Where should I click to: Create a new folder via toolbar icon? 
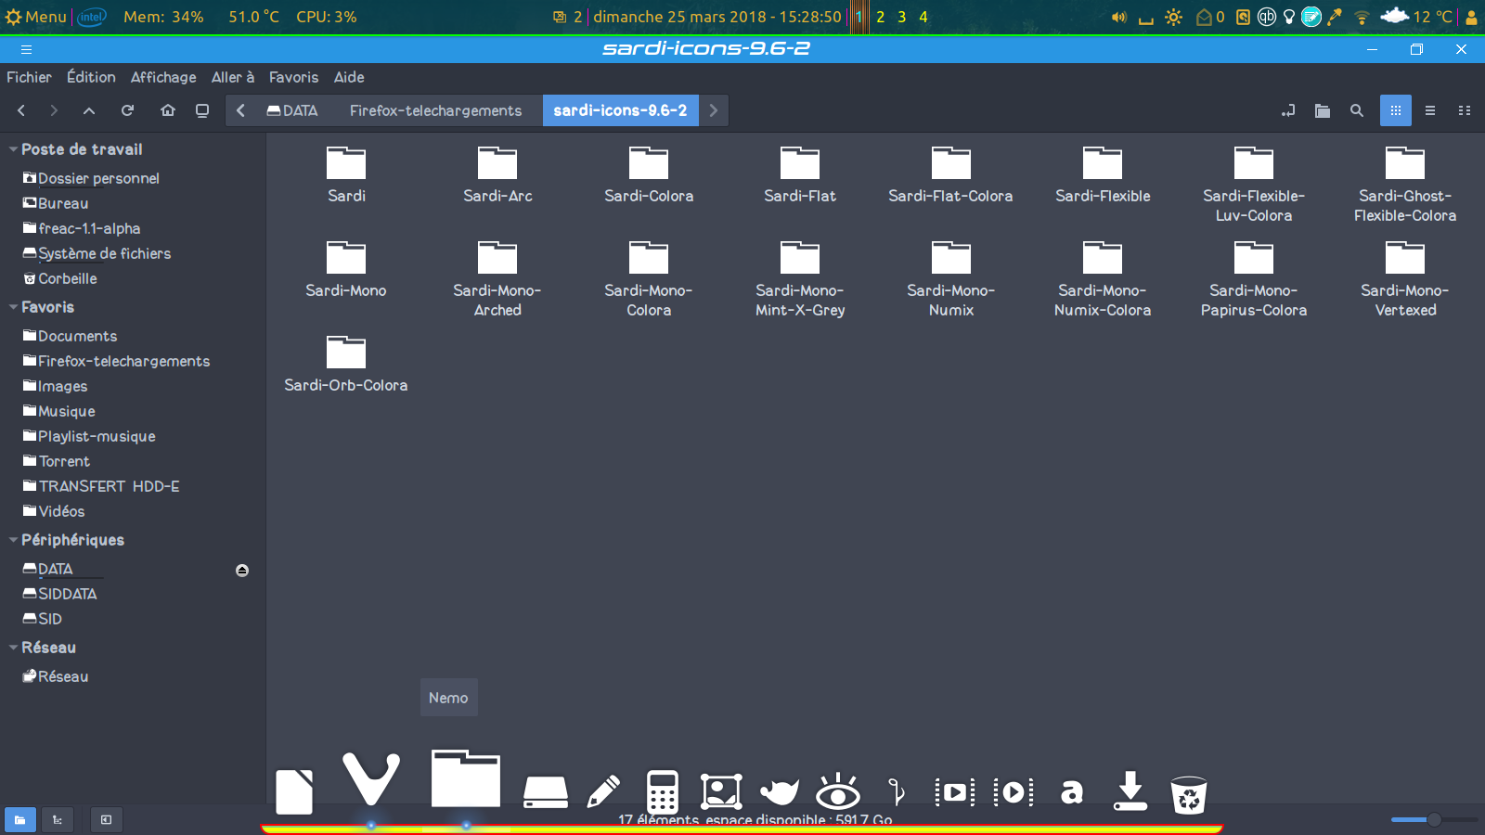1323,110
